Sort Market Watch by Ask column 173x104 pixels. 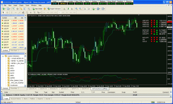tap(21, 18)
